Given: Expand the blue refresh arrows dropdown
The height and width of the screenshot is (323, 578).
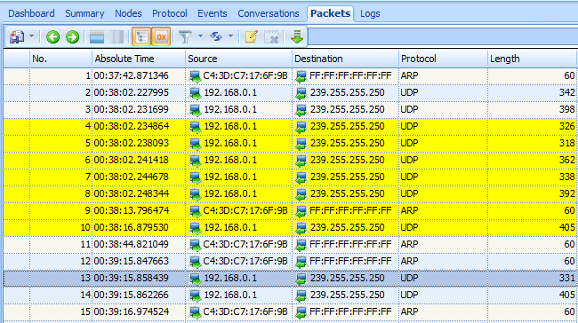Looking at the screenshot, I should (230, 36).
